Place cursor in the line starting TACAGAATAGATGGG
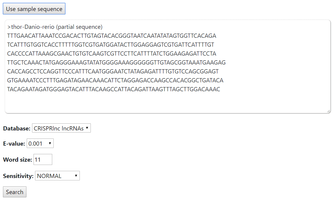Screen dimensions: 335x200 [113, 89]
